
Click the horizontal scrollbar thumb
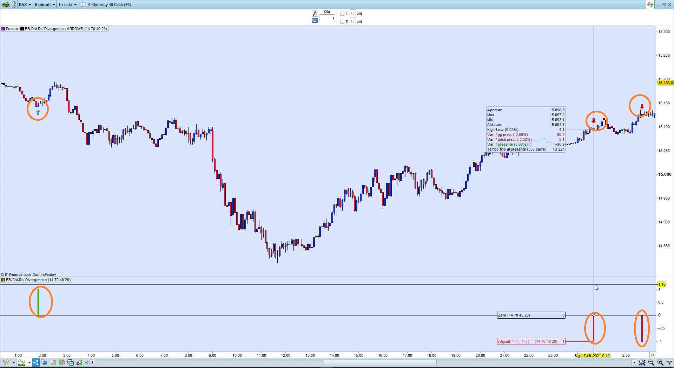click(x=380, y=362)
